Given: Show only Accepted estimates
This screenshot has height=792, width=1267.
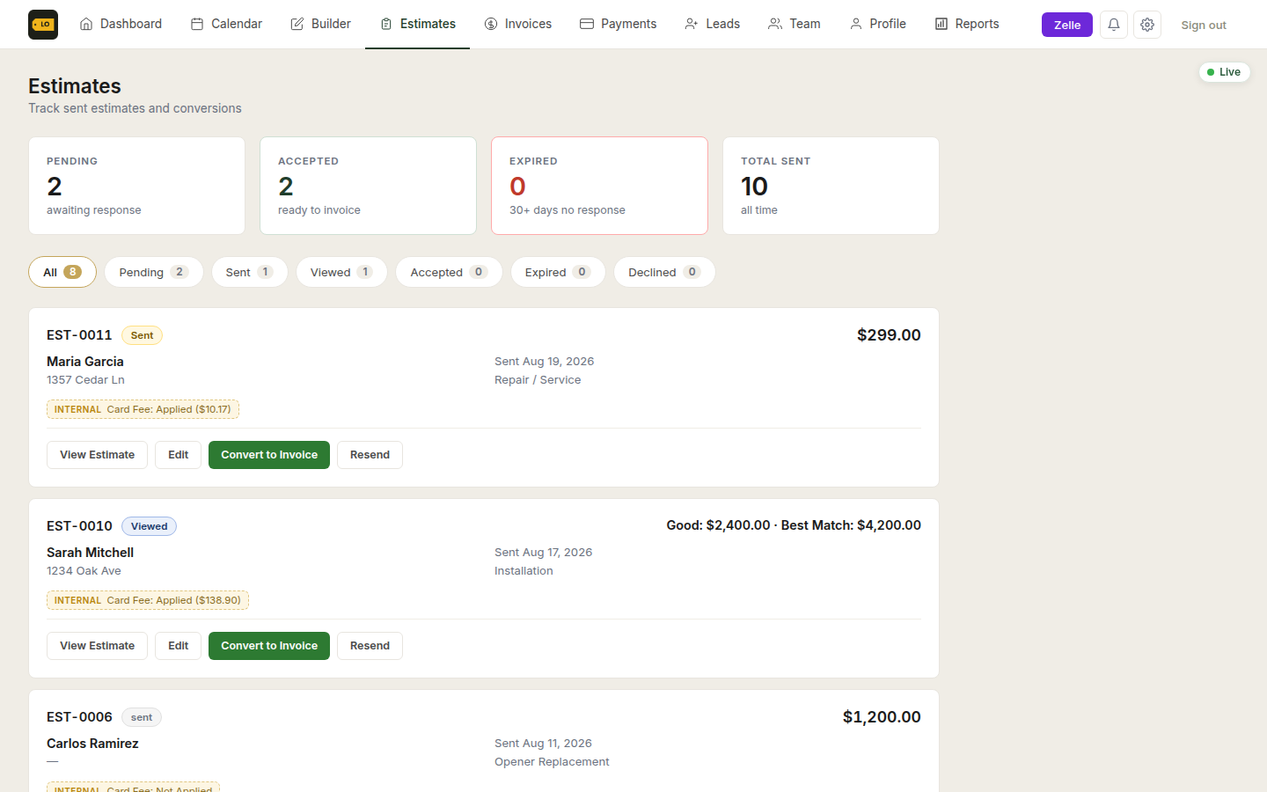Looking at the screenshot, I should [449, 272].
